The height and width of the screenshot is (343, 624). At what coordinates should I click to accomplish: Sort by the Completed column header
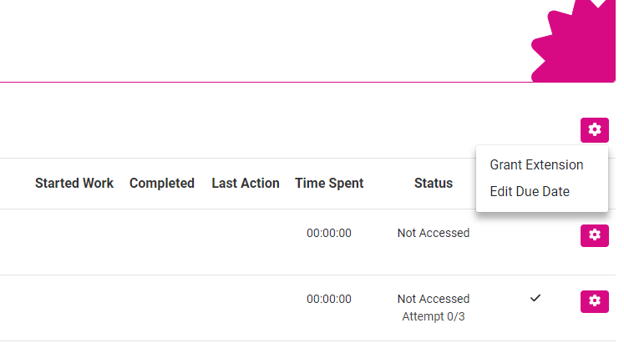pos(161,183)
